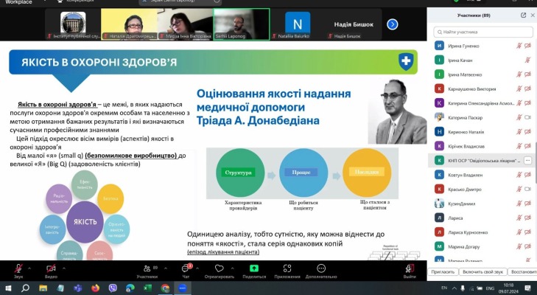Open the Windows Start menu
Viewport: 537px width, 295px height.
(x=8, y=288)
